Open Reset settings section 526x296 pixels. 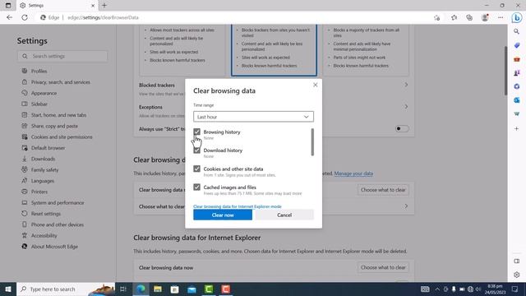(46, 214)
